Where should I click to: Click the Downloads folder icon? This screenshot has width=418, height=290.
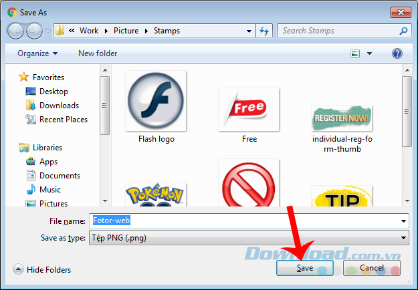pyautogui.click(x=31, y=105)
